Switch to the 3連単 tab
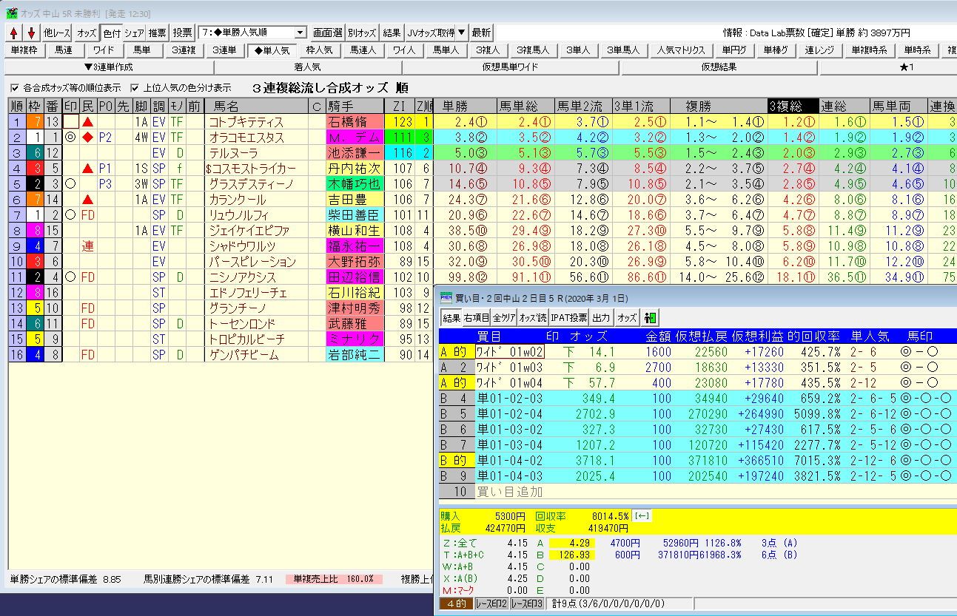 [x=224, y=50]
